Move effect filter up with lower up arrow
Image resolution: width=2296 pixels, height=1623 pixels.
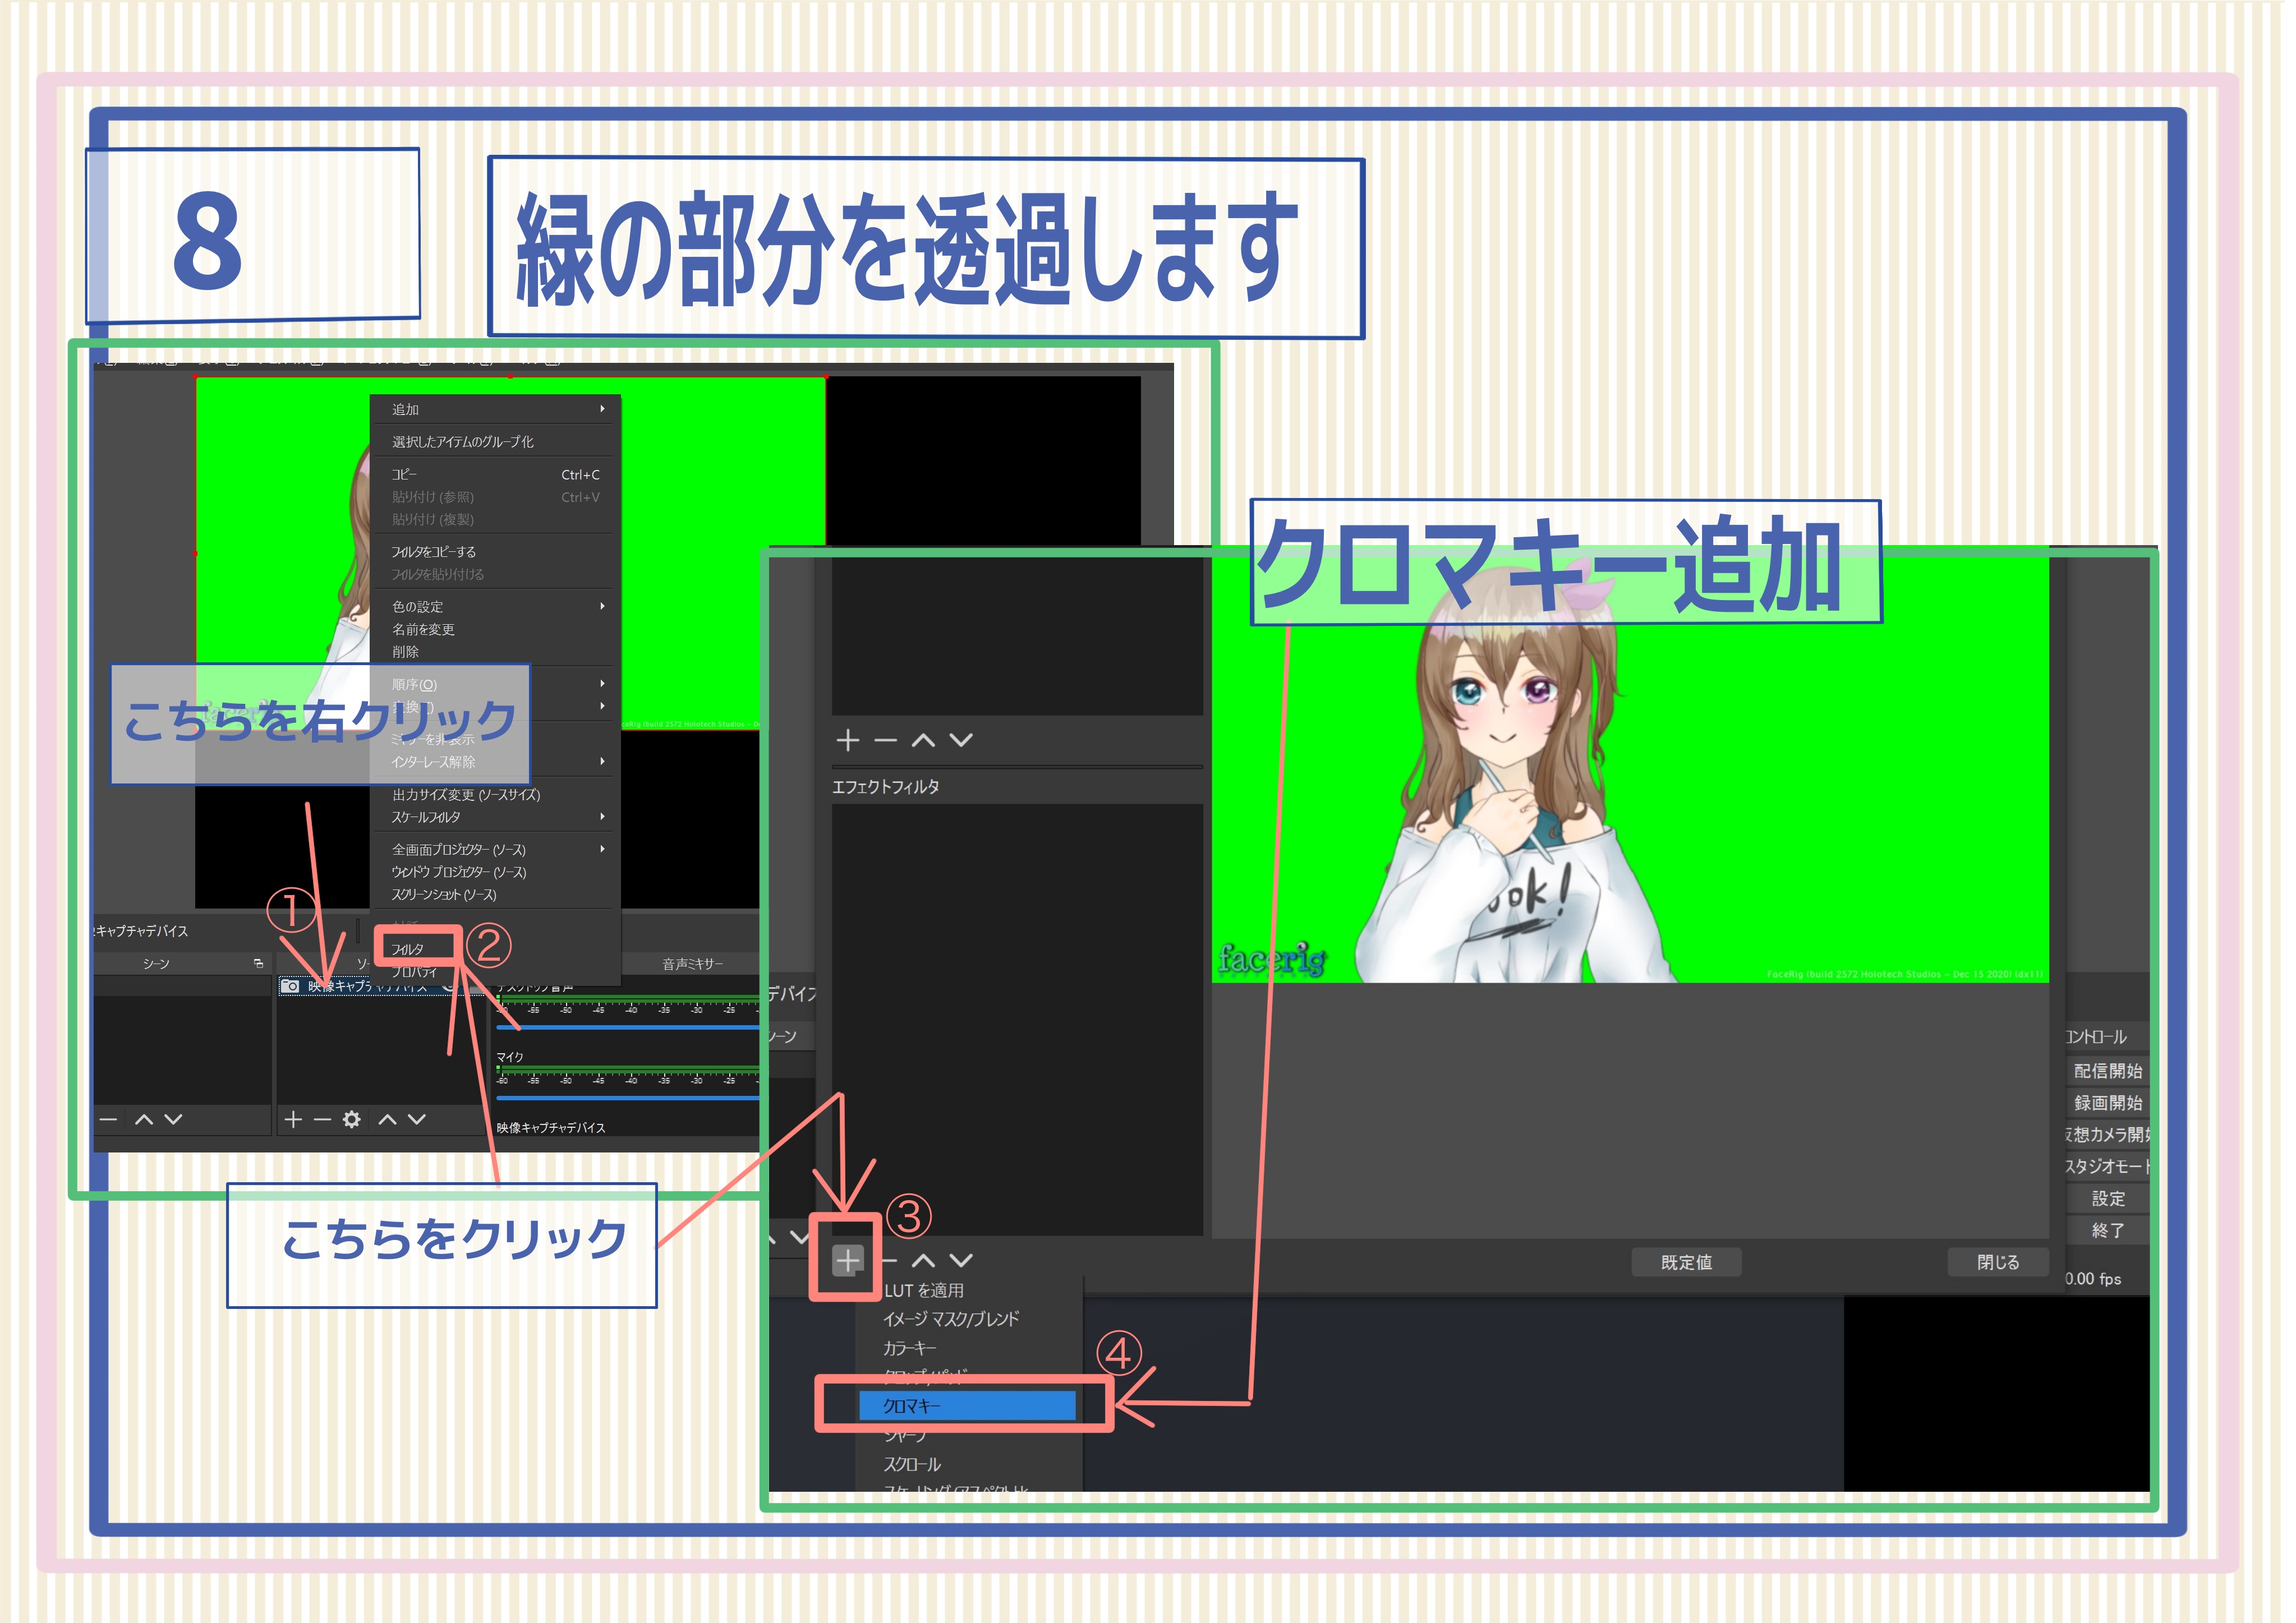click(923, 1261)
